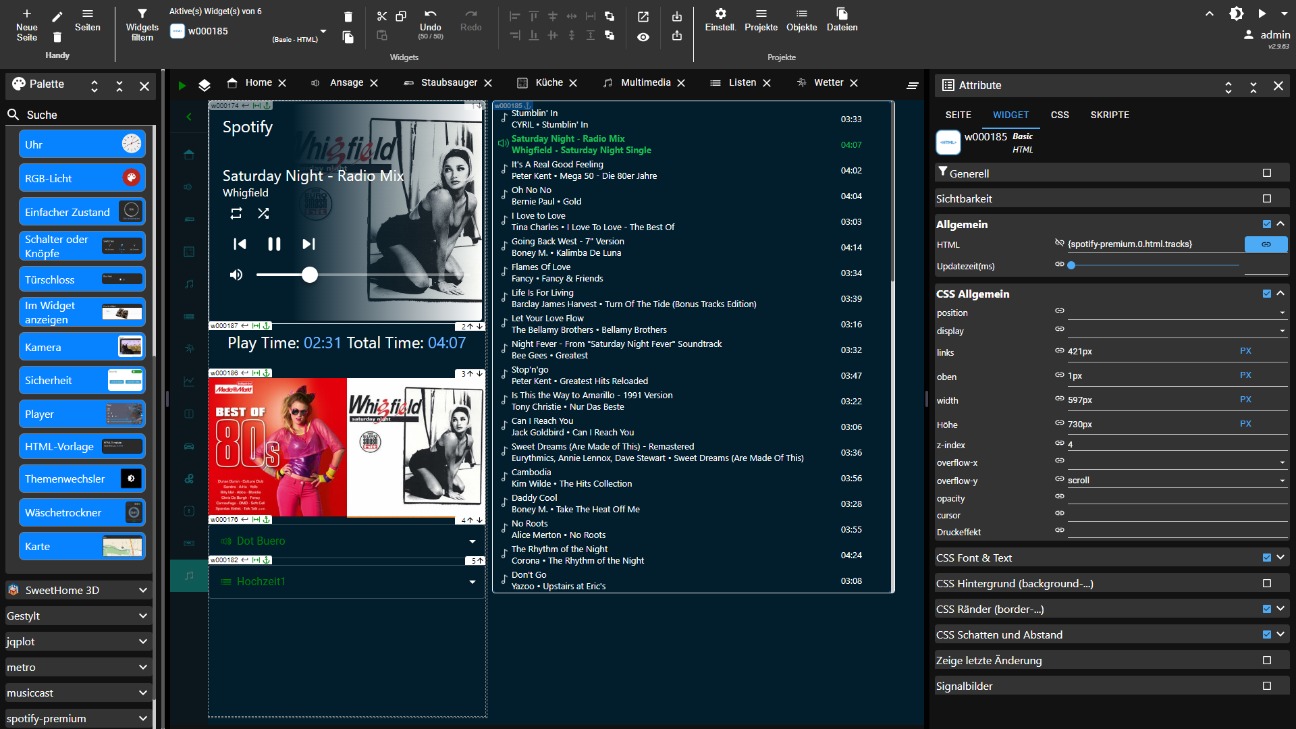Viewport: 1296px width, 729px height.
Task: Click the Widgets filtern funnel icon
Action: (x=142, y=14)
